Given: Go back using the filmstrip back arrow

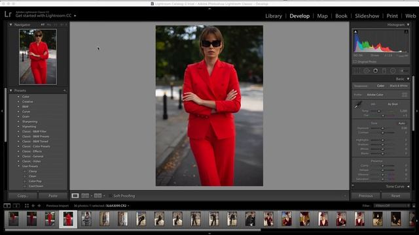Looking at the screenshot, I should pos(33,206).
